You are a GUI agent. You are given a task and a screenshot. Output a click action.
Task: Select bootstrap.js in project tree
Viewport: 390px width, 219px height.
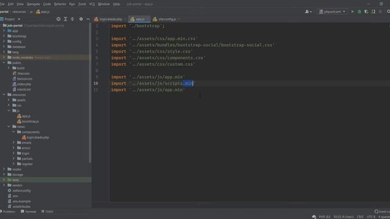click(28, 122)
